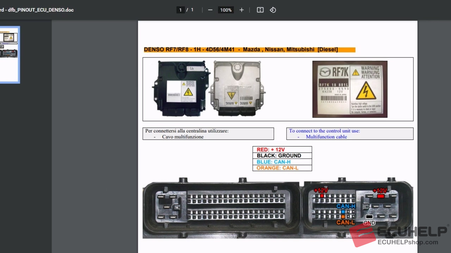Click the RED: +12V colored table row
This screenshot has height=253, width=451.
coord(270,149)
